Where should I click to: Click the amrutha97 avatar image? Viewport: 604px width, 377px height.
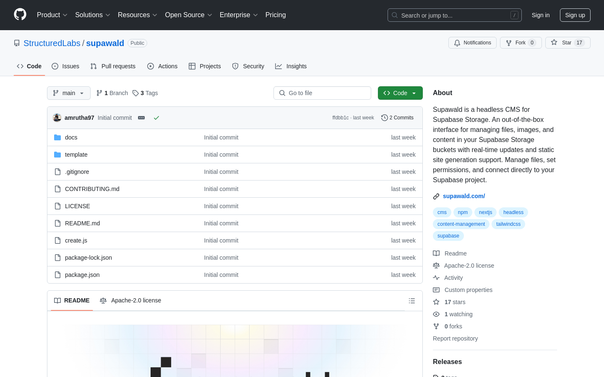[57, 118]
